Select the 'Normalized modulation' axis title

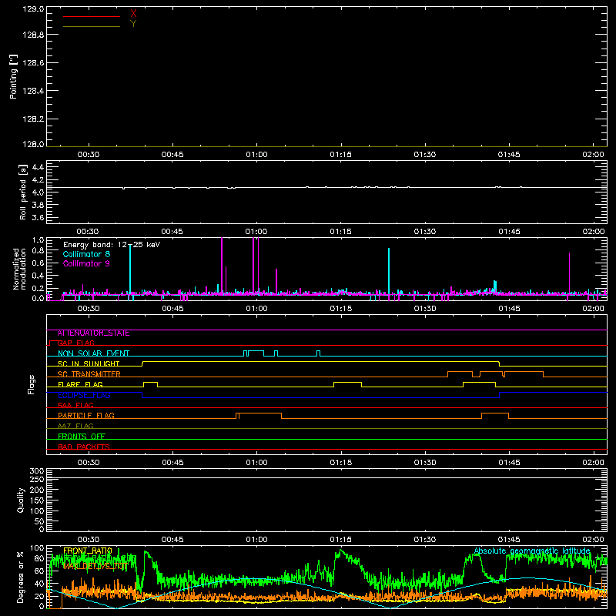(18, 269)
